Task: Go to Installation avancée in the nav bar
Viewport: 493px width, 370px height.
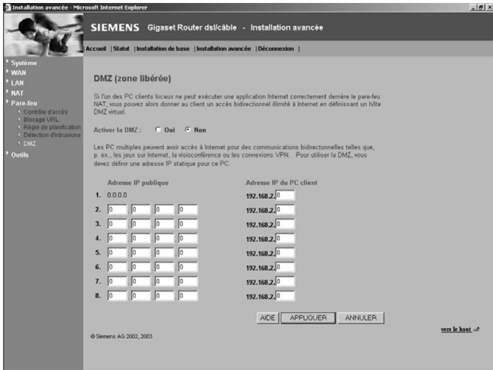Action: pos(223,48)
